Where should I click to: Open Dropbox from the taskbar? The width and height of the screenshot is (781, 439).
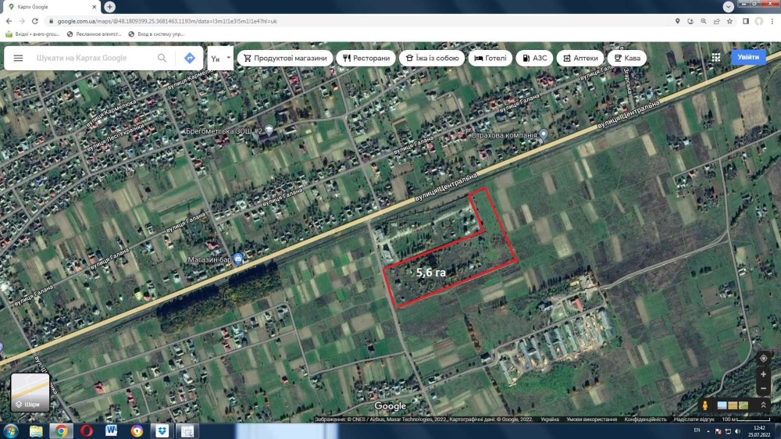(162, 430)
